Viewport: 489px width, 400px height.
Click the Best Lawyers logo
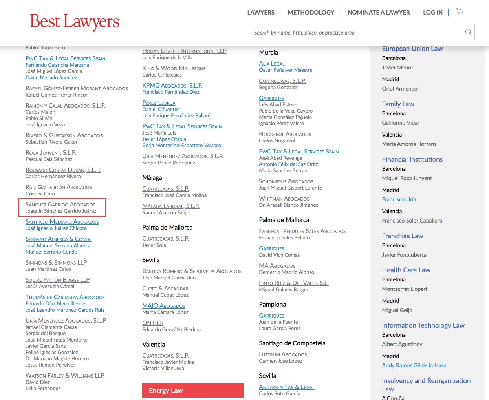click(x=75, y=22)
